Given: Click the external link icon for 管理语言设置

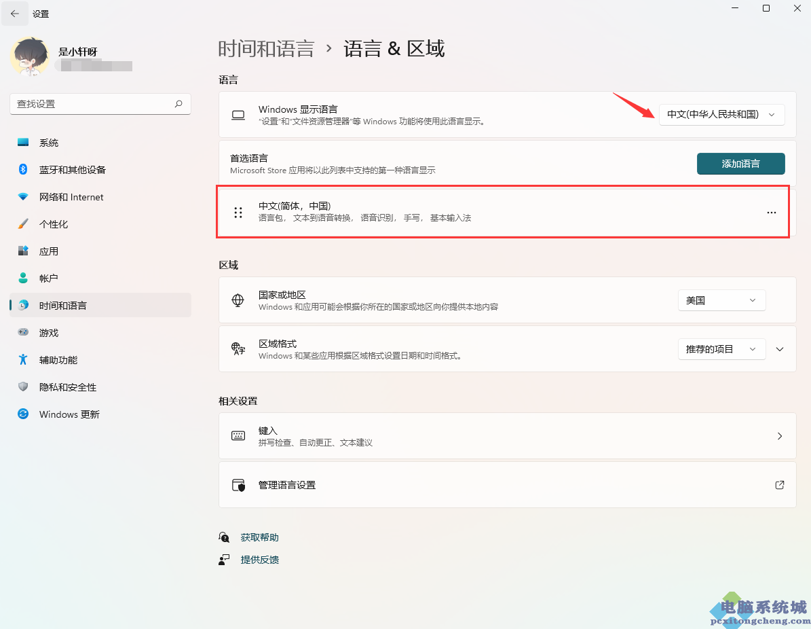Looking at the screenshot, I should click(780, 485).
